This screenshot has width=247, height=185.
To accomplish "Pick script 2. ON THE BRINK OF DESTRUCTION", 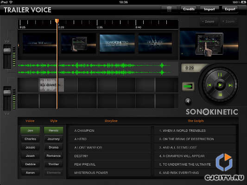I will pyautogui.click(x=196, y=139).
